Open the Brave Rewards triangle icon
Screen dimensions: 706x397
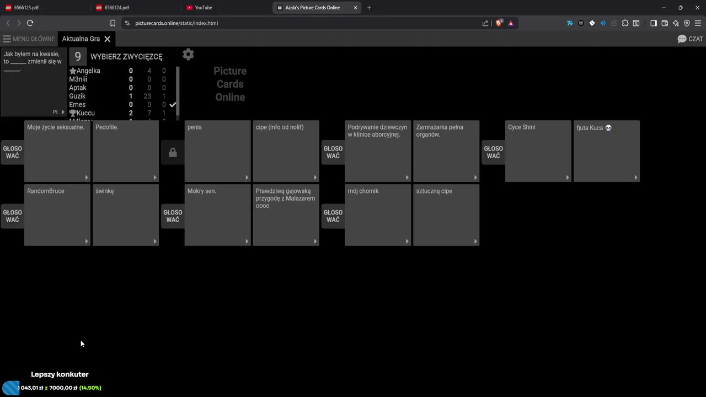pos(511,23)
